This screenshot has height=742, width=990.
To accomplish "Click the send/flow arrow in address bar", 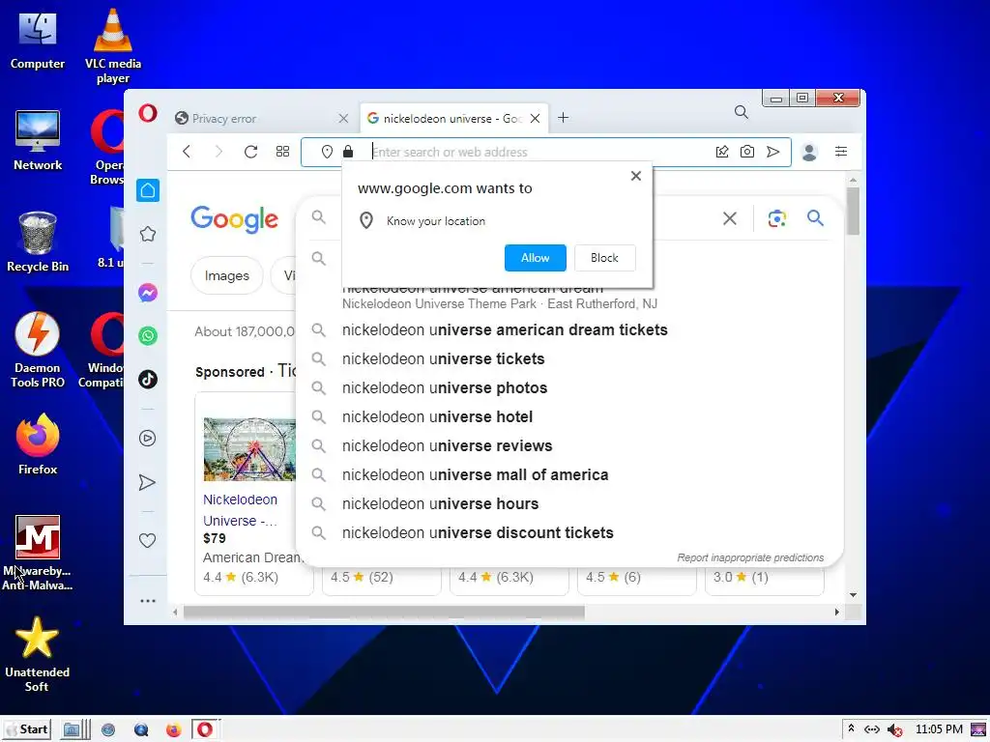I will [772, 152].
